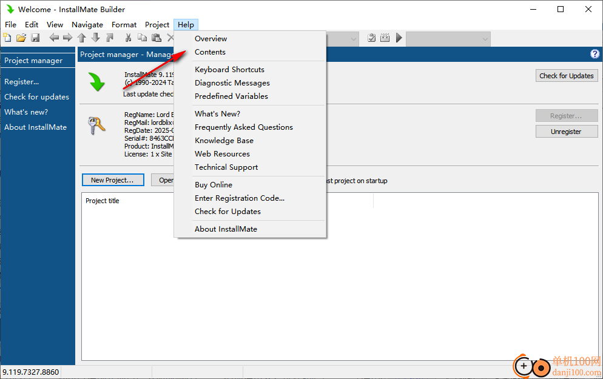603x379 pixels.
Task: Click the paste clipboard toolbar icon
Action: tap(157, 38)
